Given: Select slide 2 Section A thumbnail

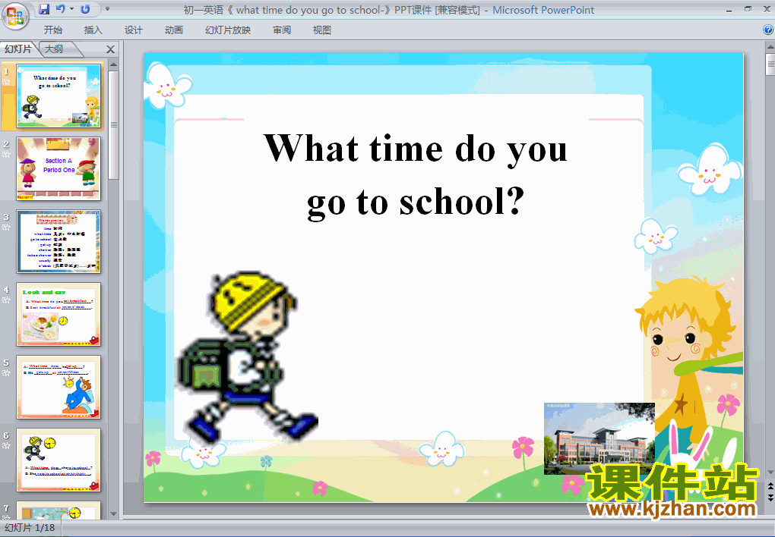Looking at the screenshot, I should [59, 169].
